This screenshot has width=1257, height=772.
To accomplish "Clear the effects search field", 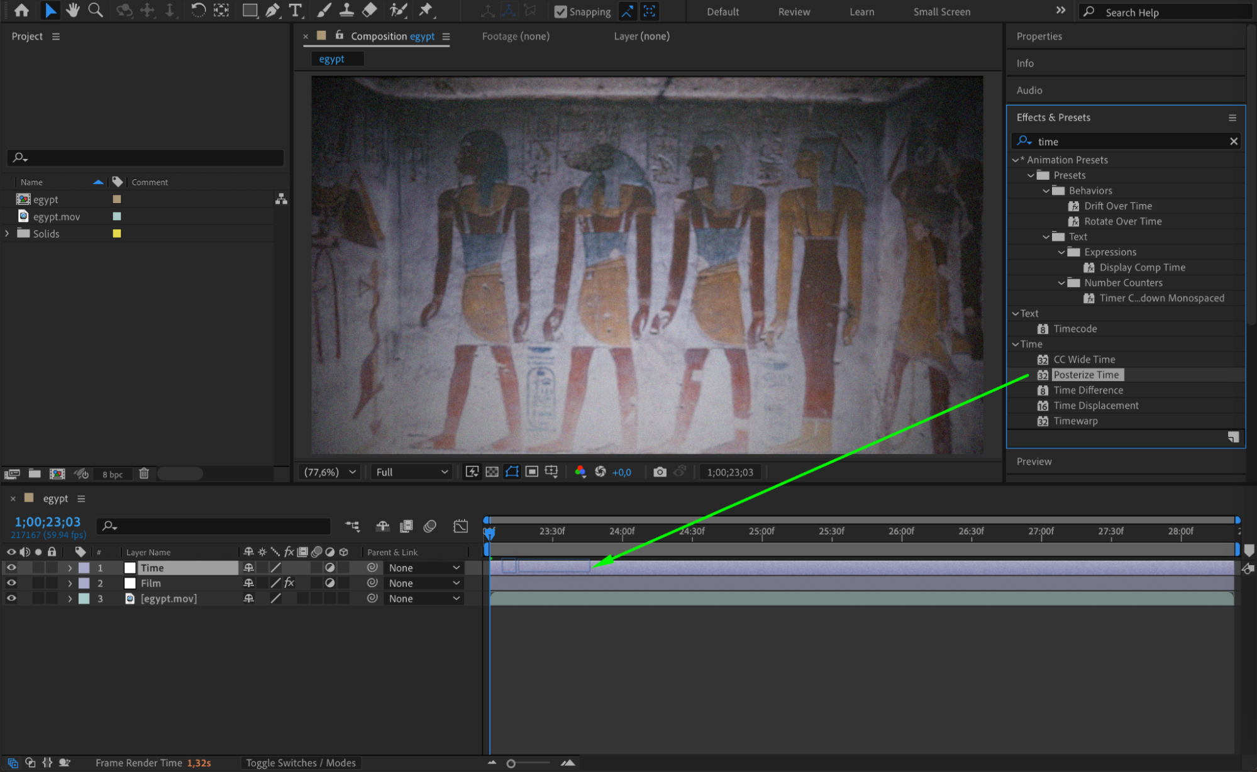I will click(x=1233, y=141).
